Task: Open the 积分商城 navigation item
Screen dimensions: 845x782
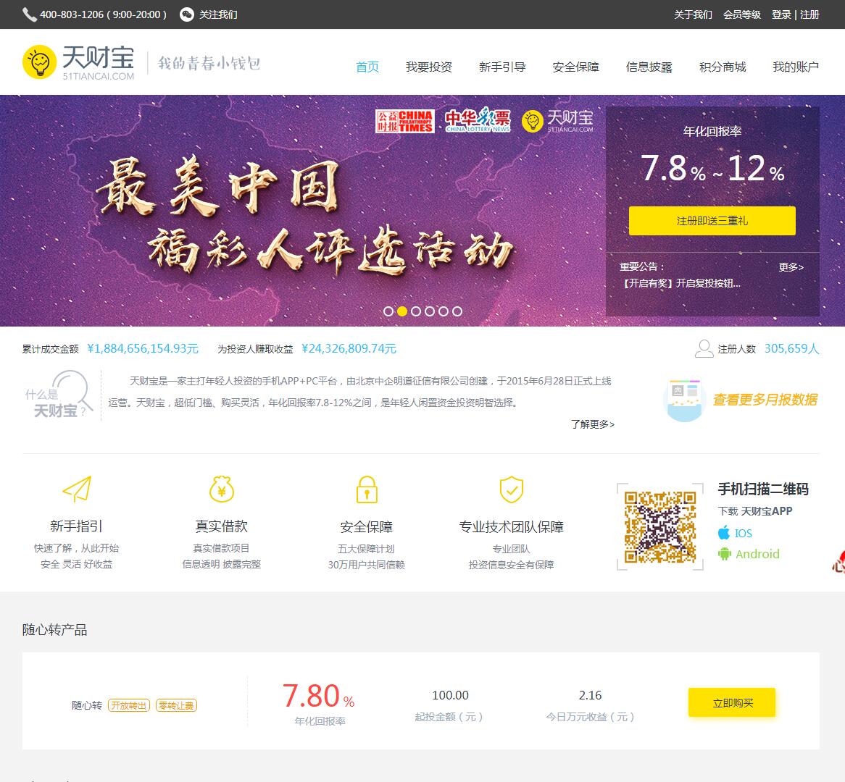Action: 723,67
